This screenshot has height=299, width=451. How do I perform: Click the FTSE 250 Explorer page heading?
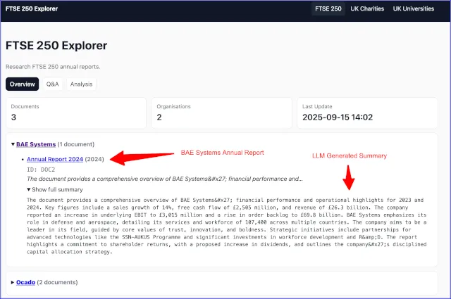[x=56, y=46]
